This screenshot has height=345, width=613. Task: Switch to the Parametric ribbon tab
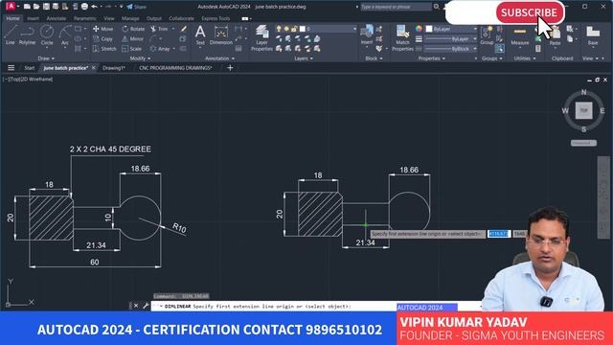pos(85,18)
